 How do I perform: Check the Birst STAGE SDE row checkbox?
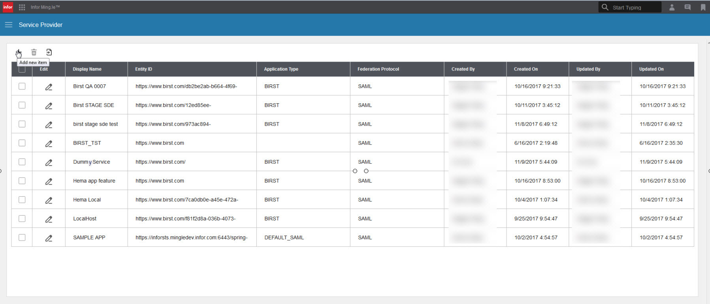tap(22, 105)
